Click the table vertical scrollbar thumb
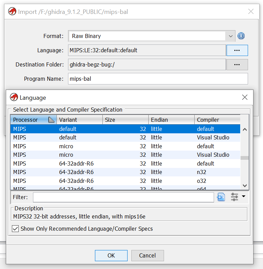Image resolution: width=263 pixels, height=269 pixels. pos(245,158)
